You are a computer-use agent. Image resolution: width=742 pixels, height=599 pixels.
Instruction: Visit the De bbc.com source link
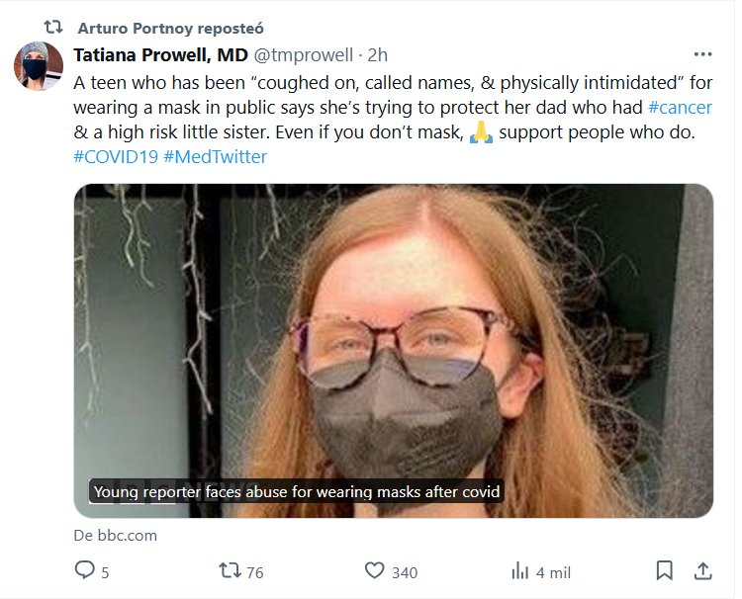tap(115, 536)
